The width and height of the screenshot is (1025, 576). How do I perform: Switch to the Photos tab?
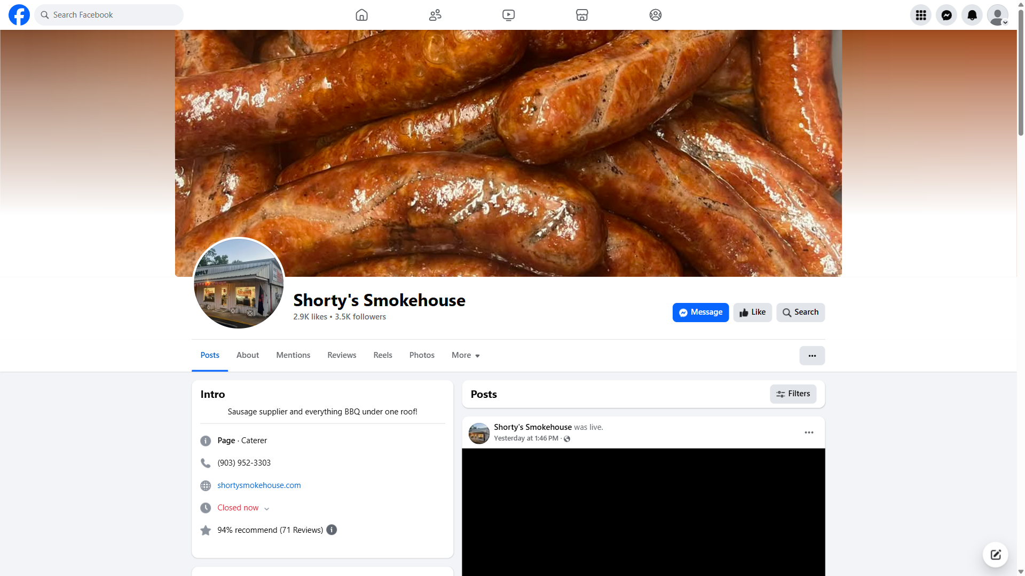[x=422, y=355]
